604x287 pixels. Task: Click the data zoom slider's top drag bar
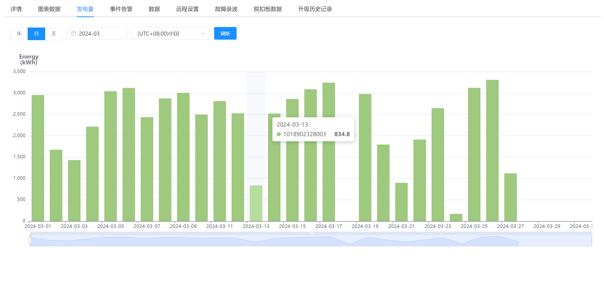(x=311, y=233)
